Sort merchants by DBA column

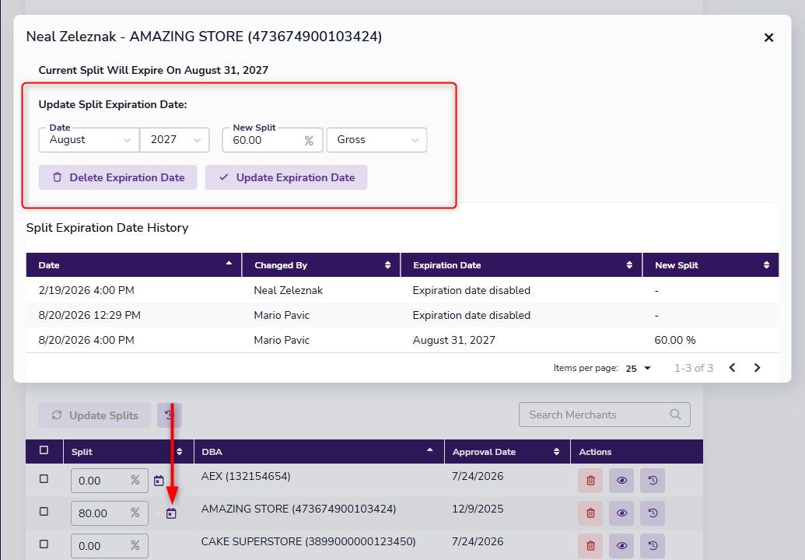pyautogui.click(x=319, y=452)
